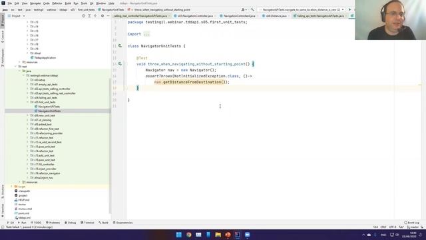Collapse the s05.first_unit_tests package
Viewport: 426px width, 240px height.
pos(27,102)
